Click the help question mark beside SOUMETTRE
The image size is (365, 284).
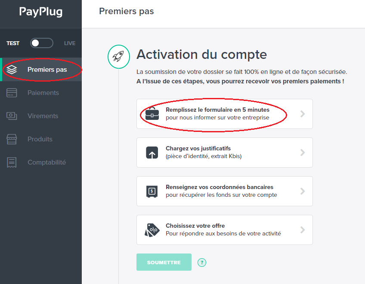(x=202, y=263)
